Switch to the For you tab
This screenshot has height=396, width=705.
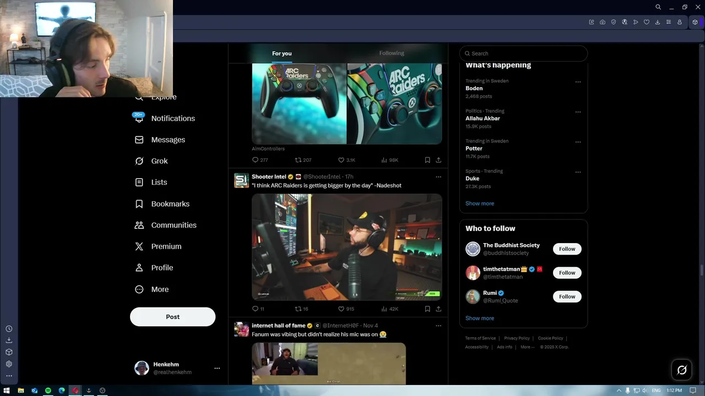click(x=282, y=53)
